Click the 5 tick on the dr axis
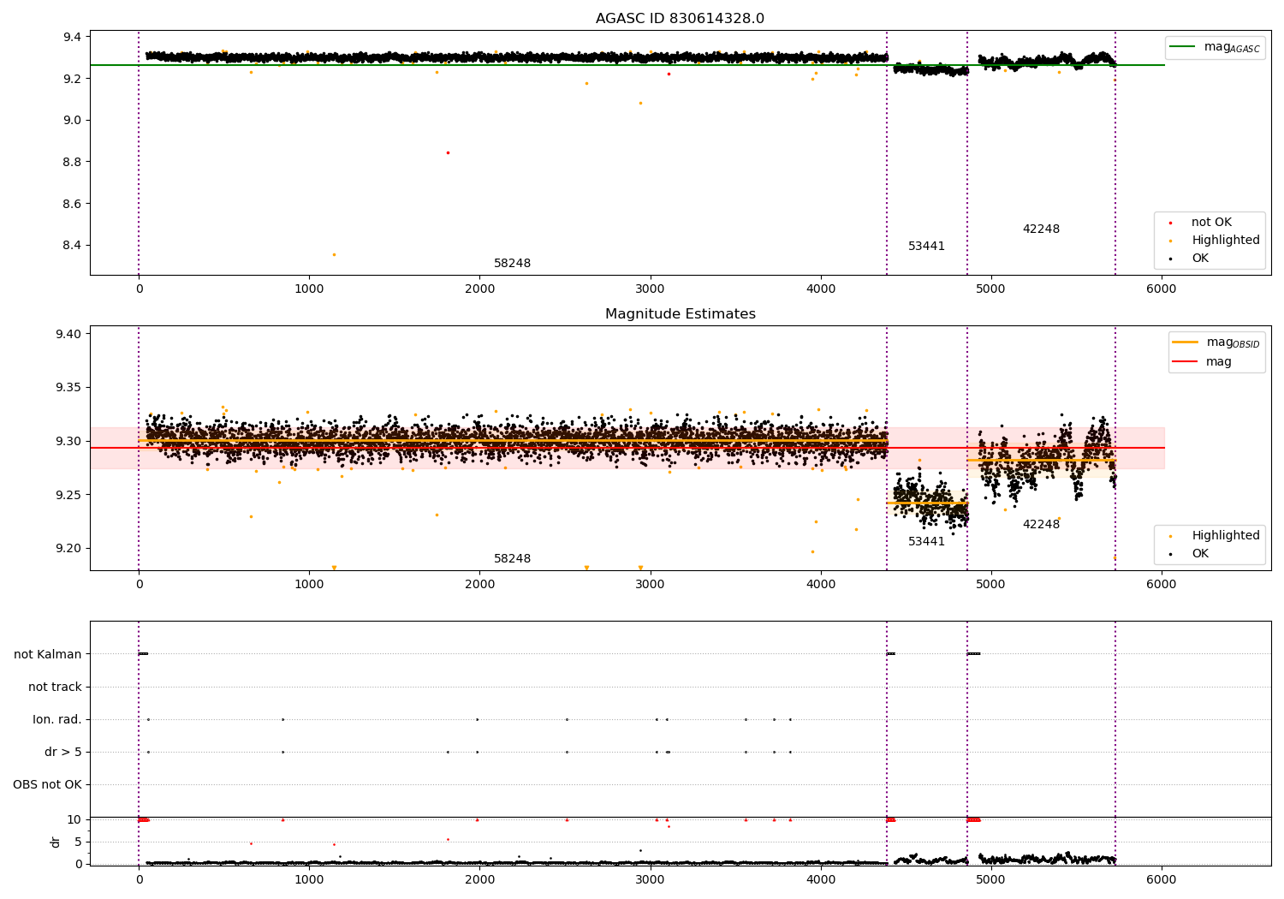 (78, 842)
